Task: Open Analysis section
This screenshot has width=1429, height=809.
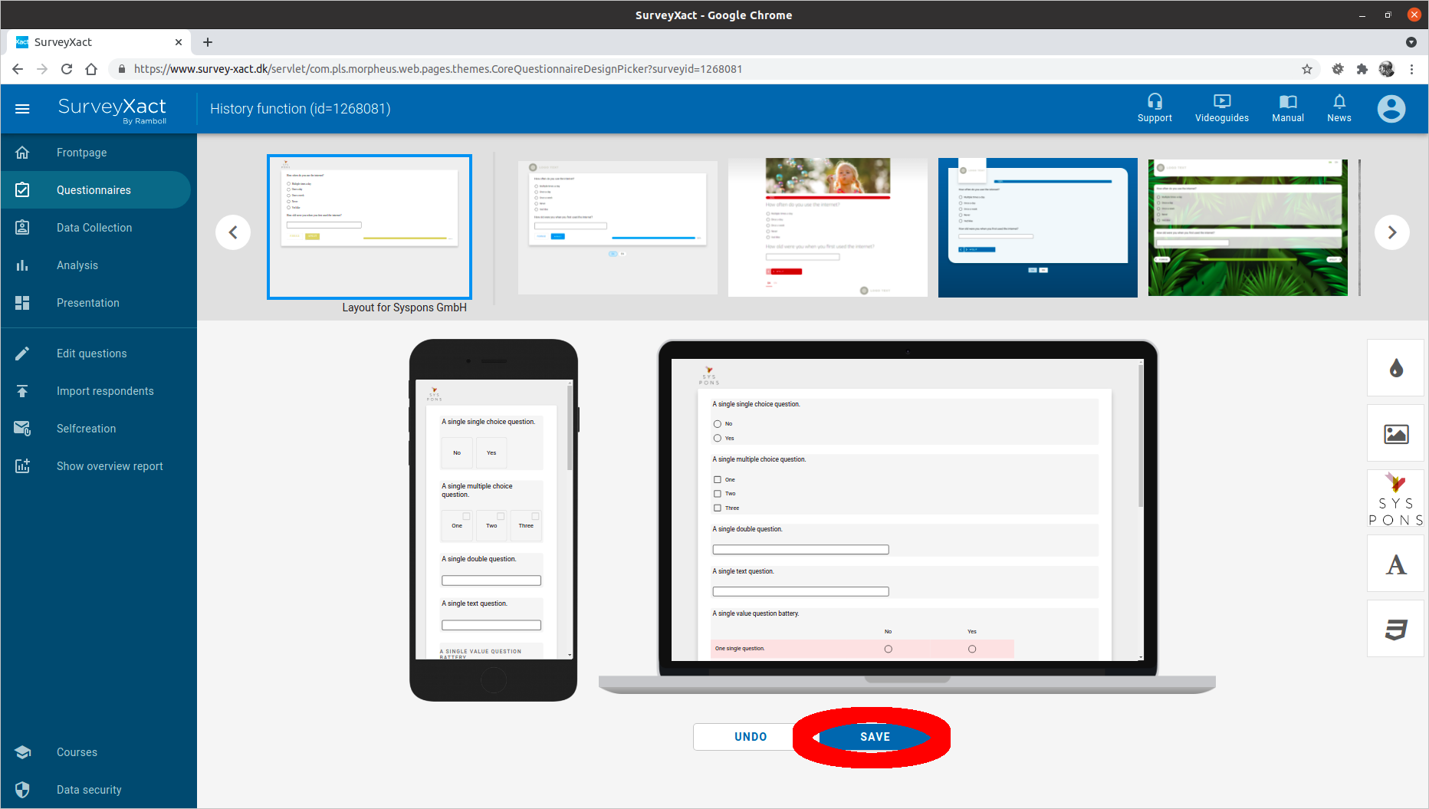Action: (77, 265)
